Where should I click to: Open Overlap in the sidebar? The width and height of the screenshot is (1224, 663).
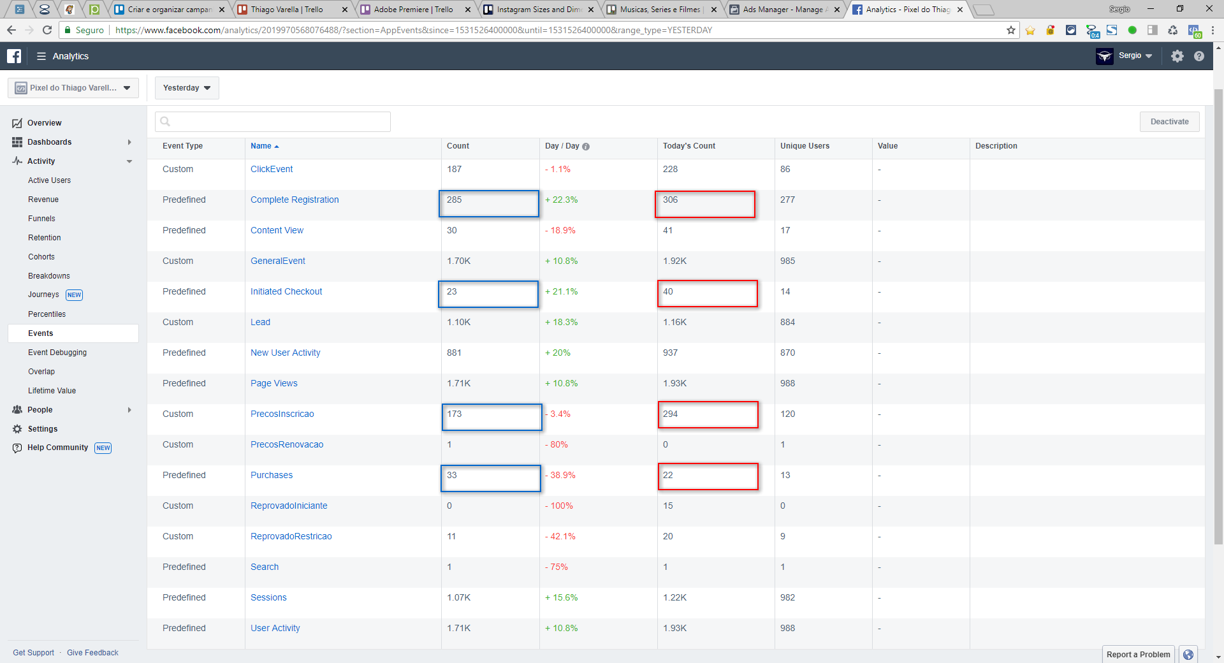tap(41, 372)
